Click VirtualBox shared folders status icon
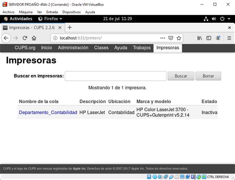 pos(176,177)
